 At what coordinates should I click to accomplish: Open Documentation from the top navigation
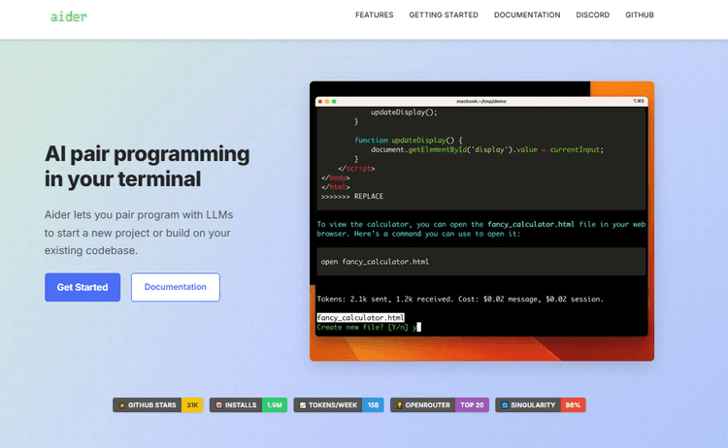527,16
